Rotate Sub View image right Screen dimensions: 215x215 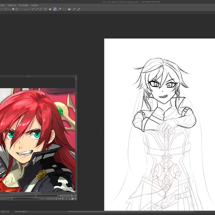tap(53, 199)
